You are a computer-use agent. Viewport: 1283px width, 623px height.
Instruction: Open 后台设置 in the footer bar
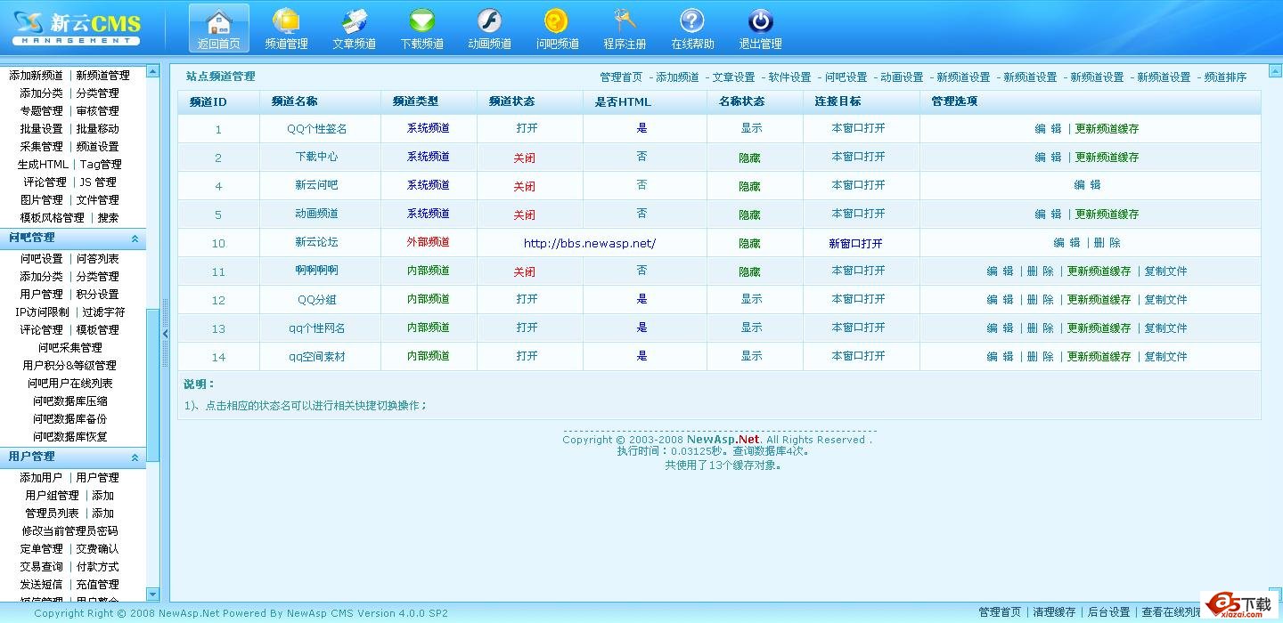tap(1109, 612)
